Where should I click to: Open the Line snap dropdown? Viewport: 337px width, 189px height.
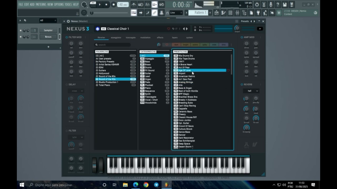176,13
